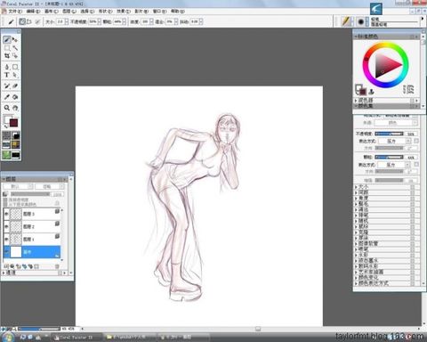Click the layer opacity slider
427x342 pixels.
point(30,194)
